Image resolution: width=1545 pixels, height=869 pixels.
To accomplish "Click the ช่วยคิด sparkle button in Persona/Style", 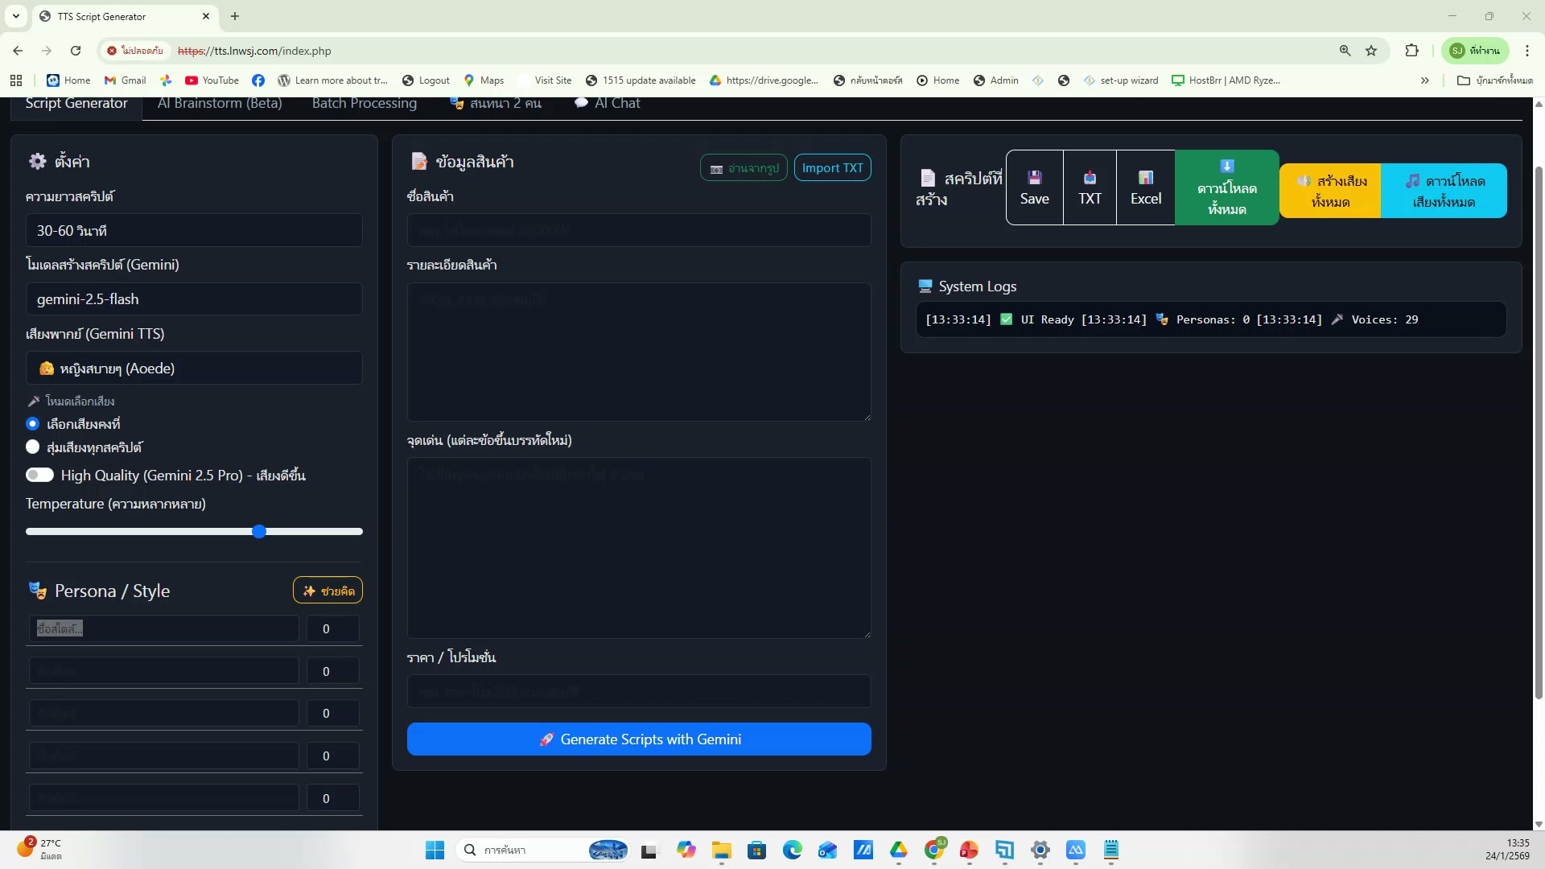I will 327,590.
